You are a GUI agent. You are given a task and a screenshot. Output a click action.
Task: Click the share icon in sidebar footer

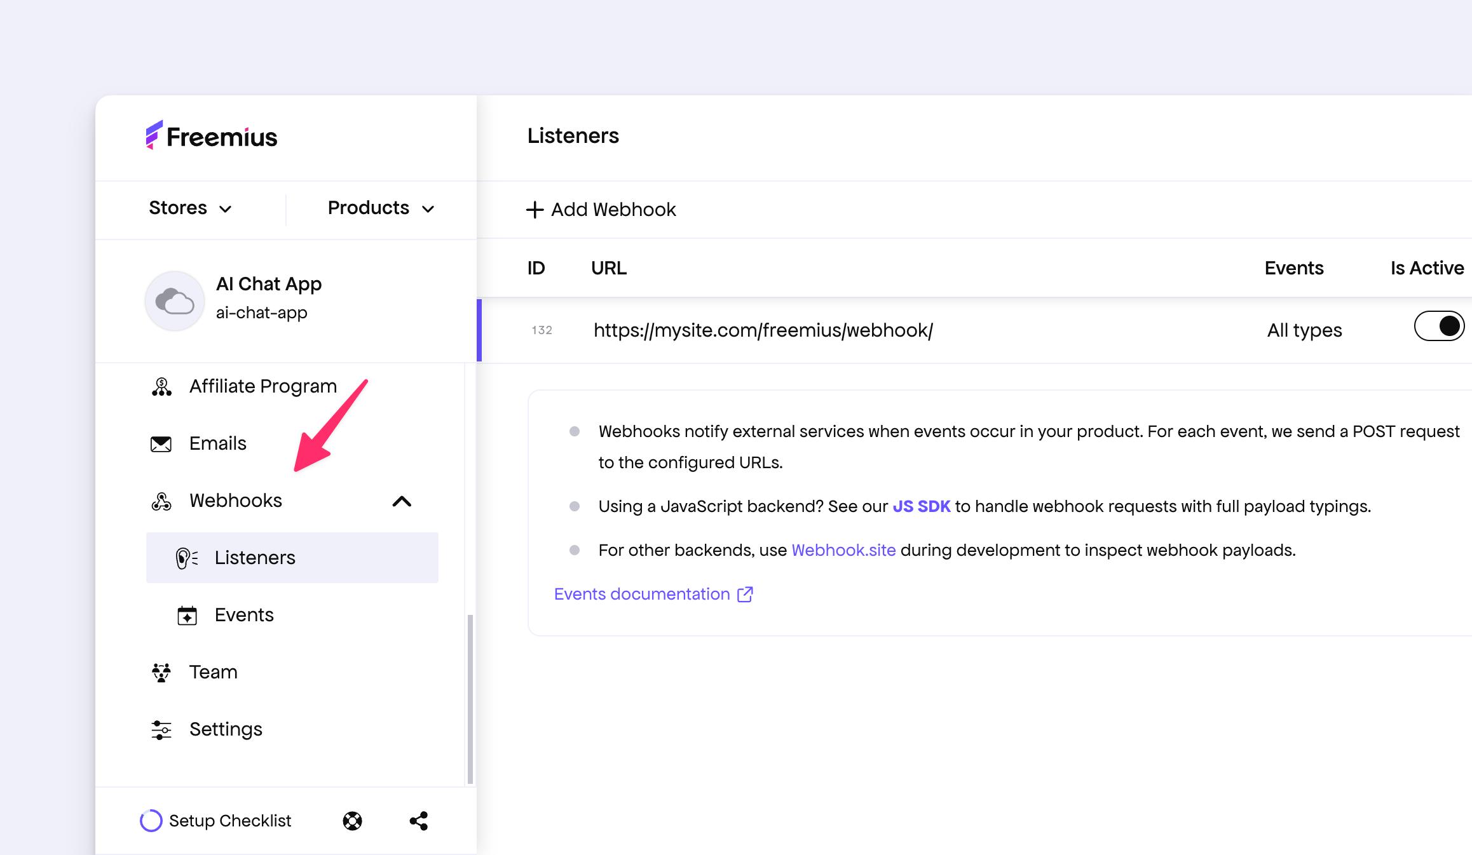(419, 821)
